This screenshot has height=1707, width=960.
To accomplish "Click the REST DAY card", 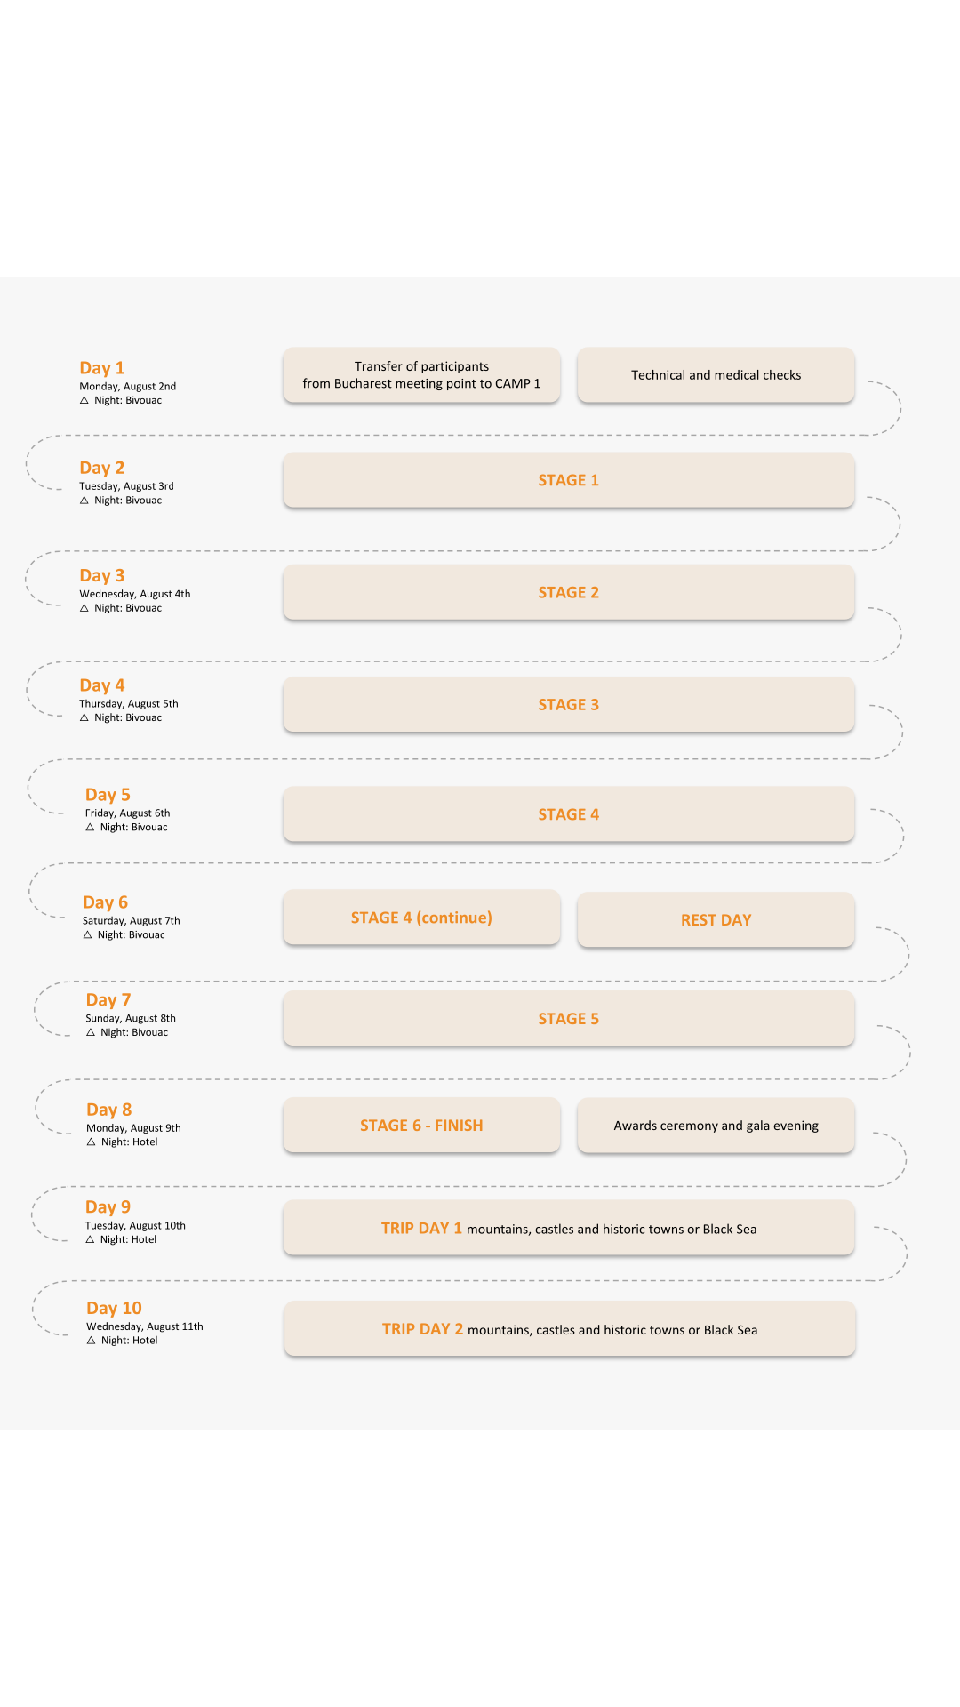I will 716,919.
